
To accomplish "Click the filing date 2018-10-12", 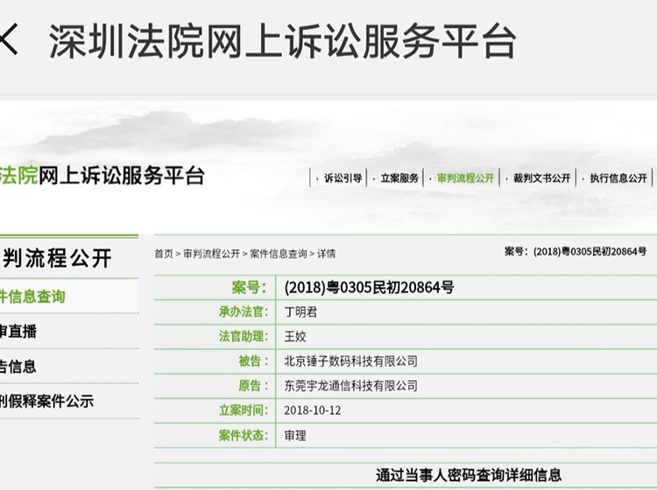I will (313, 409).
